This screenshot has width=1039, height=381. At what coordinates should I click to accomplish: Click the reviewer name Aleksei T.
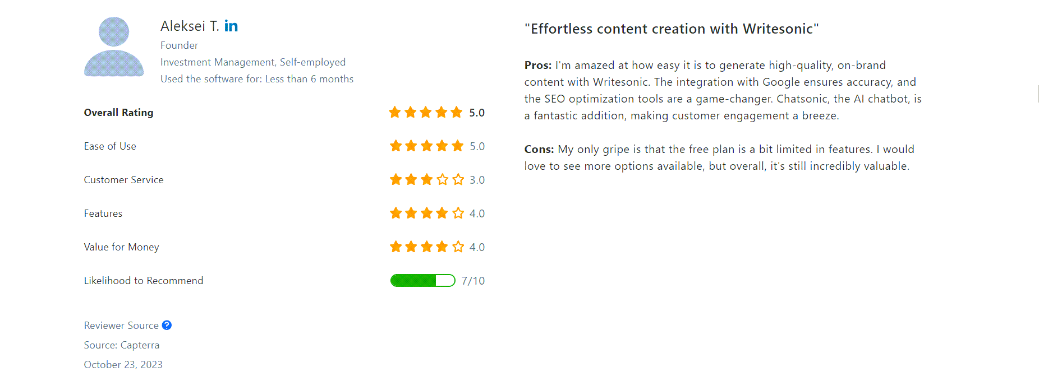190,26
